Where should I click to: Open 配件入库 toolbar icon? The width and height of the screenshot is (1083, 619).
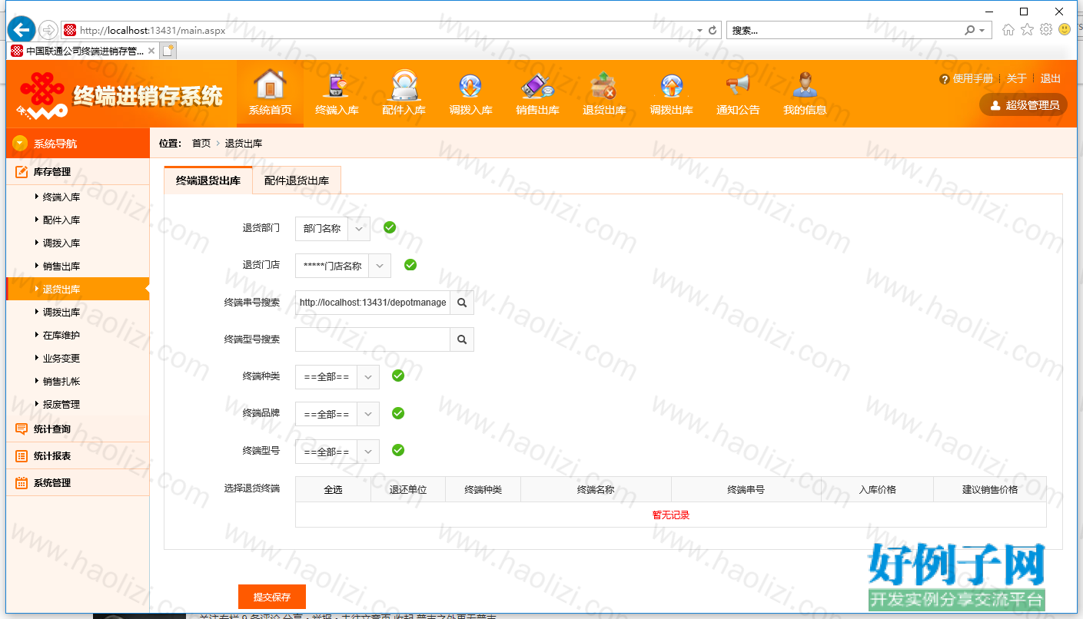click(x=404, y=93)
